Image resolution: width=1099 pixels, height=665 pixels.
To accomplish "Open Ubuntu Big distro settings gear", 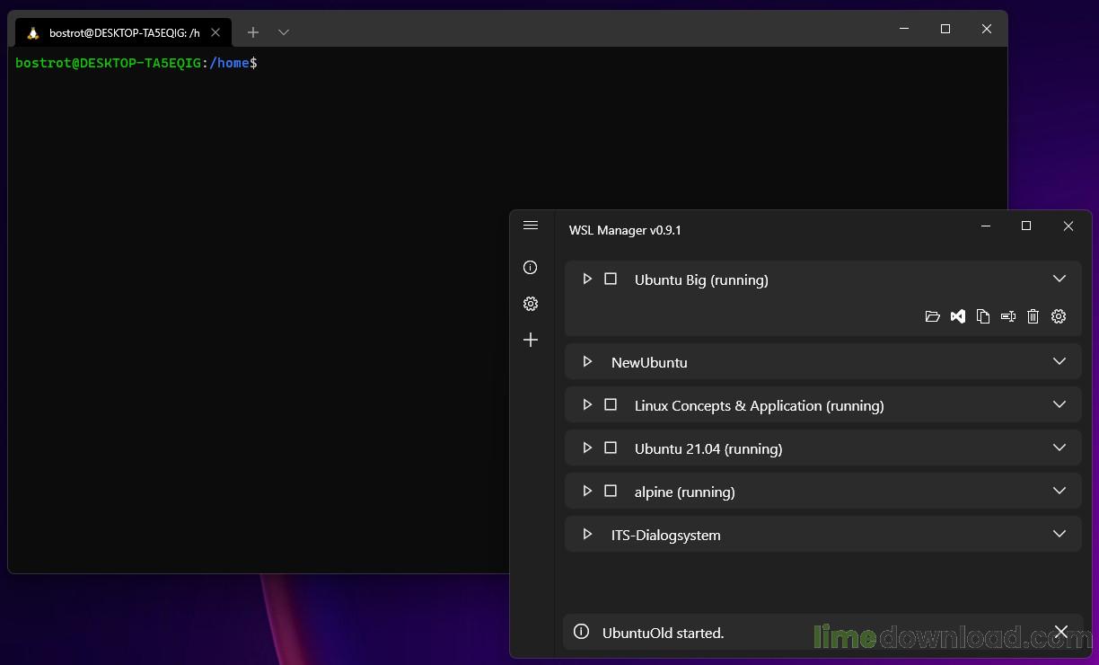I will 1059,316.
